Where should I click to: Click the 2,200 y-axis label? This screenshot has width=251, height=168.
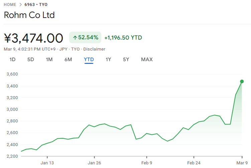point(12,156)
